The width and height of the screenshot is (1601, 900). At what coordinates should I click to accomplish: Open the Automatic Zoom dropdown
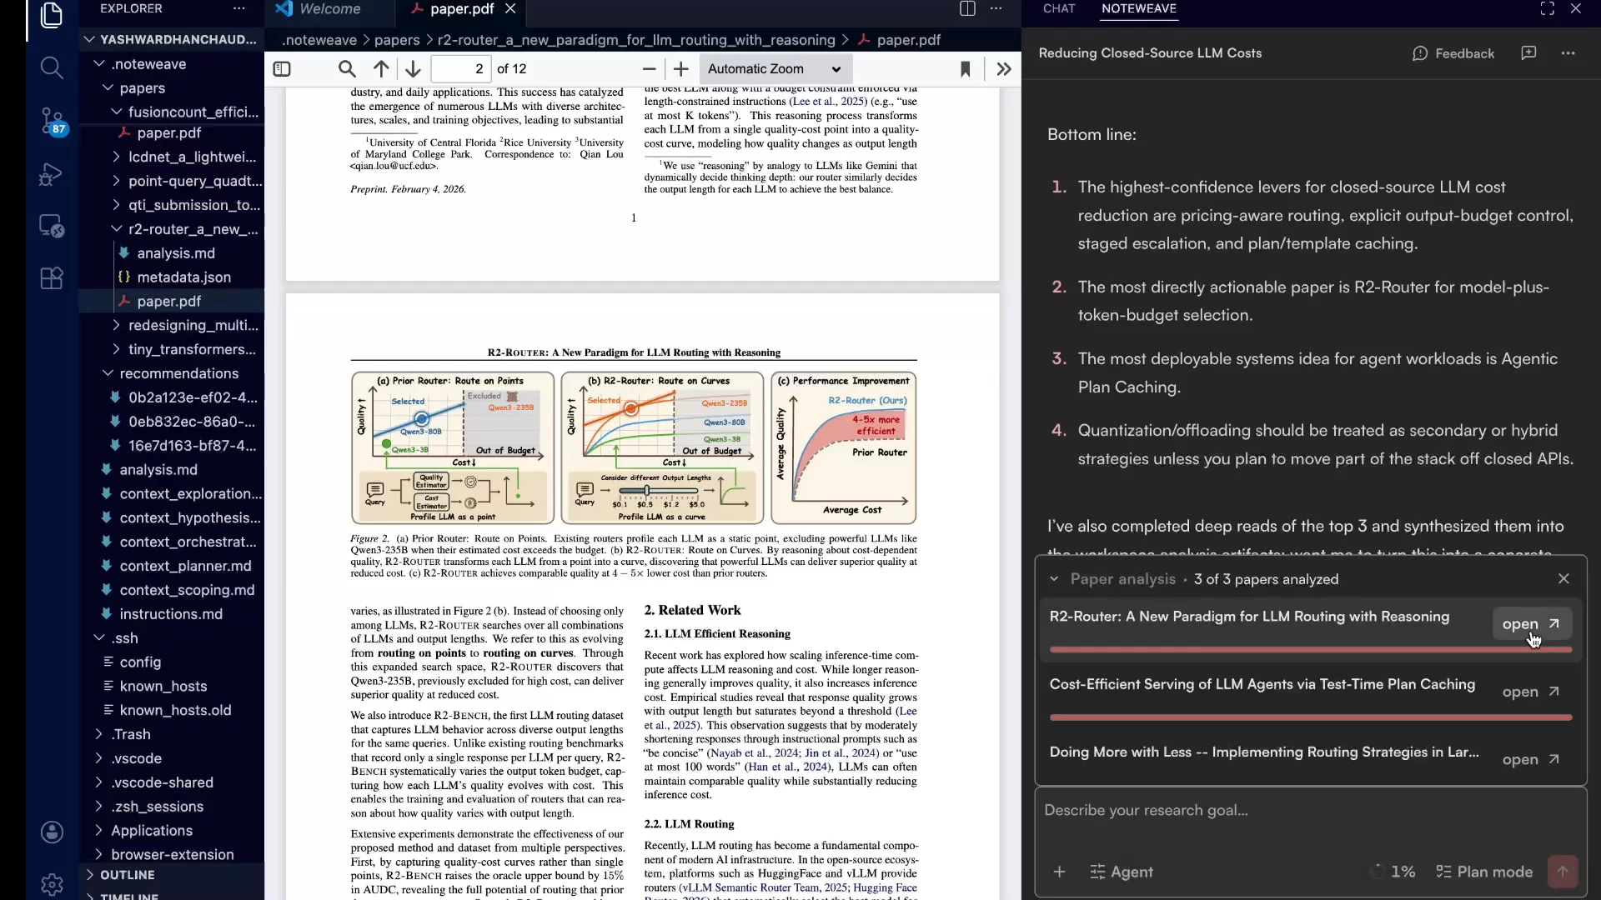(x=775, y=69)
